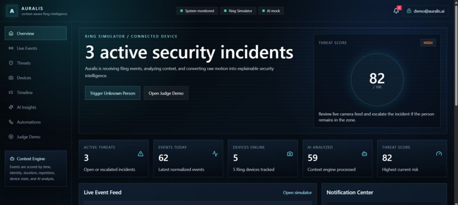Click the Ring Simulator status chip
Image resolution: width=458 pixels, height=205 pixels.
(238, 11)
